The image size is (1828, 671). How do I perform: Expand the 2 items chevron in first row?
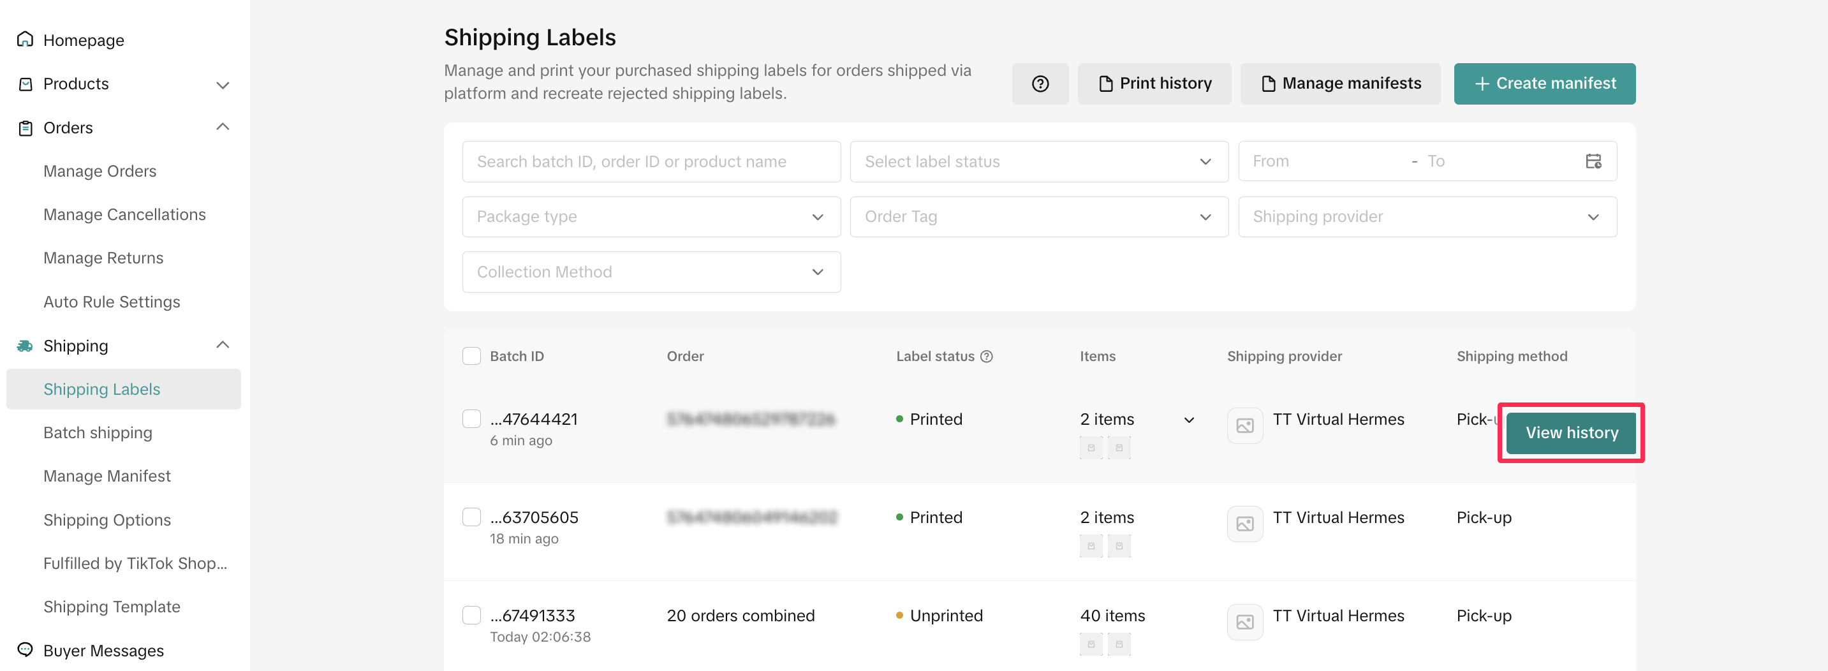[x=1190, y=420]
